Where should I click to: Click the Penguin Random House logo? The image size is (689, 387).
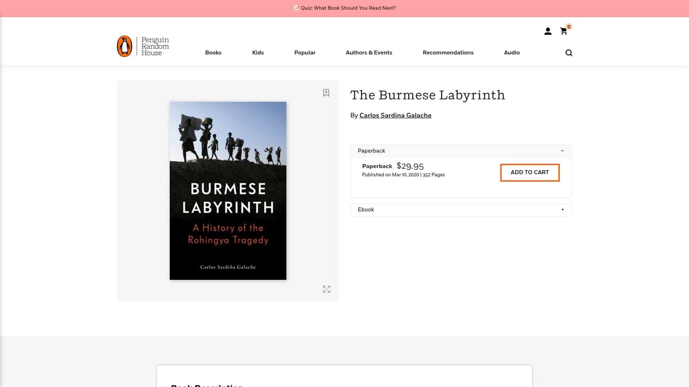click(x=143, y=46)
